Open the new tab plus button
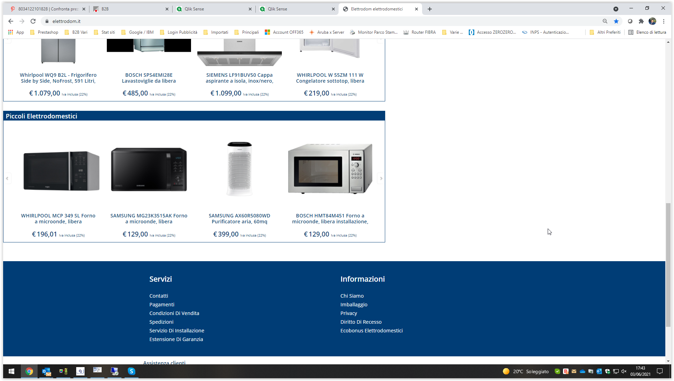 (430, 9)
